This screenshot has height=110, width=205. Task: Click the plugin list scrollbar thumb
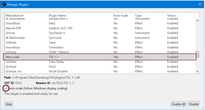point(197,54)
